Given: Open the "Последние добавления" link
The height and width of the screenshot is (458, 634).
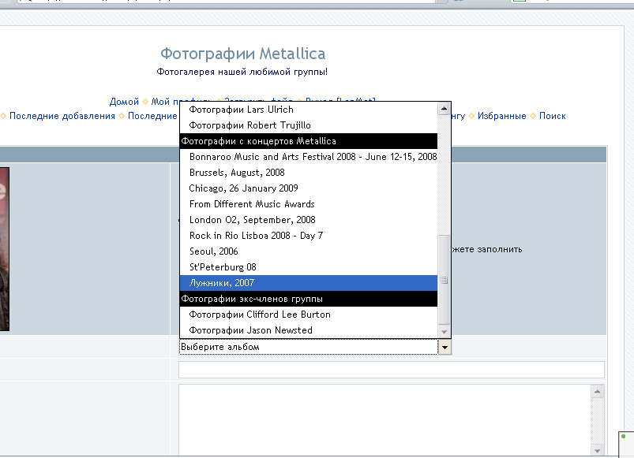Looking at the screenshot, I should tap(62, 116).
